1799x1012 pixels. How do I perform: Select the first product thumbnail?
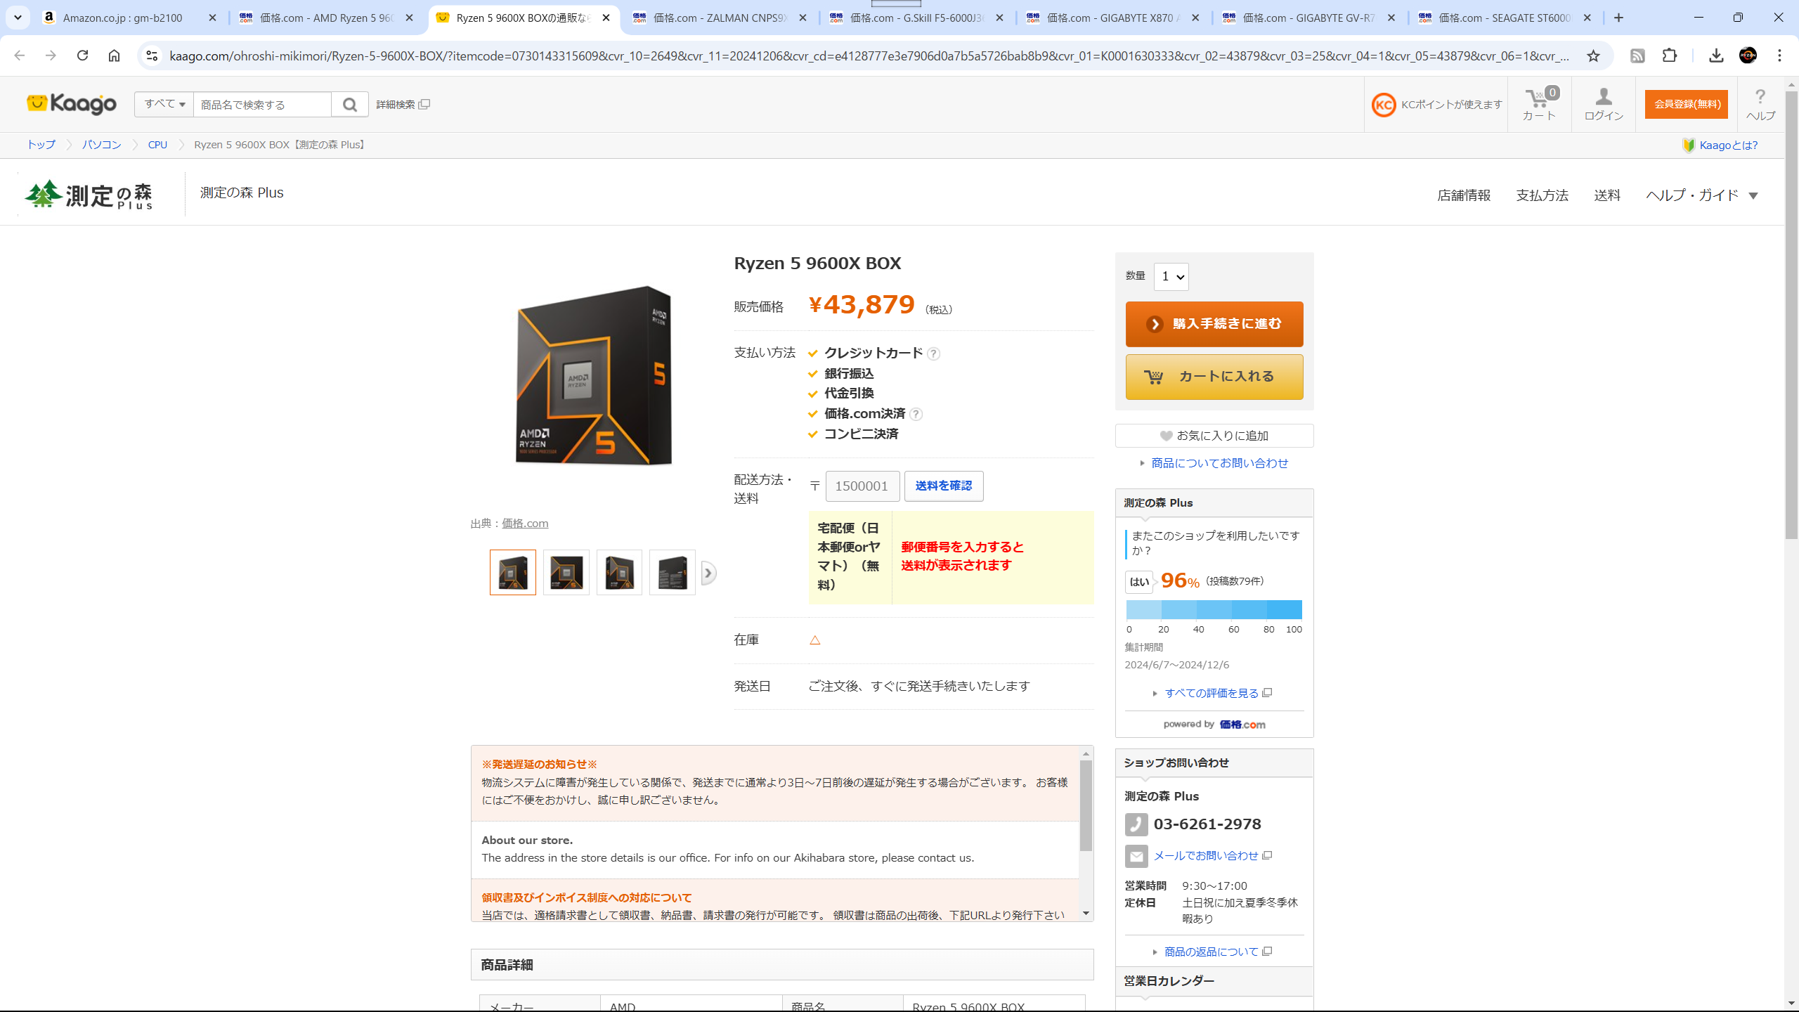click(x=513, y=573)
